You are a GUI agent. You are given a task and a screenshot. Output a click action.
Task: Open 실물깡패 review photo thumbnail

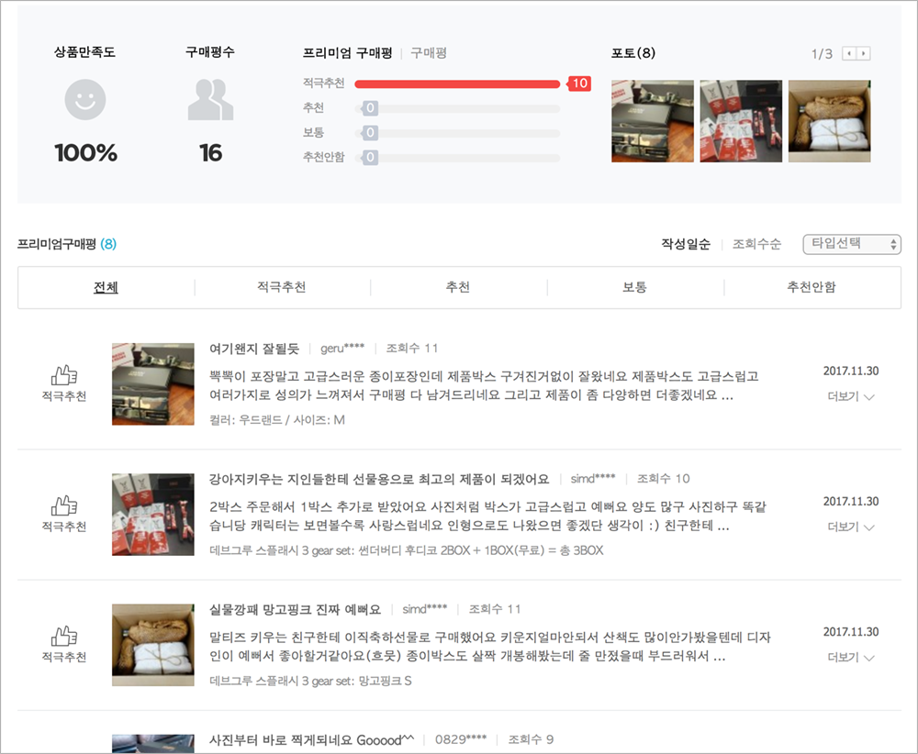coord(152,645)
